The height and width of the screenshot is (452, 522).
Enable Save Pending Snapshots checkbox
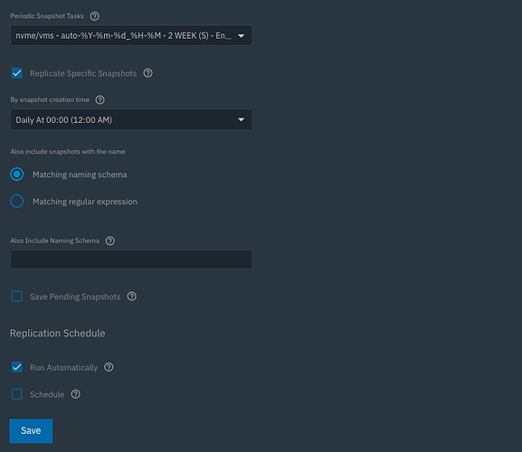tap(17, 297)
